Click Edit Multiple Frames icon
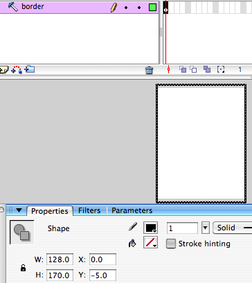252x283 pixels. (x=207, y=69)
